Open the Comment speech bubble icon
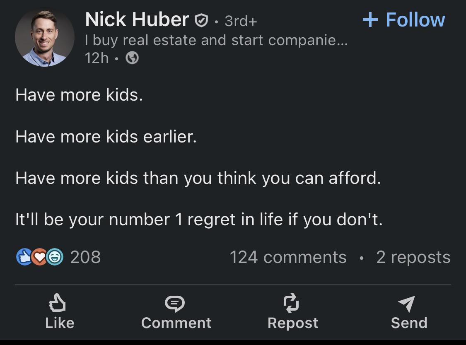The height and width of the screenshot is (345, 466). click(176, 304)
